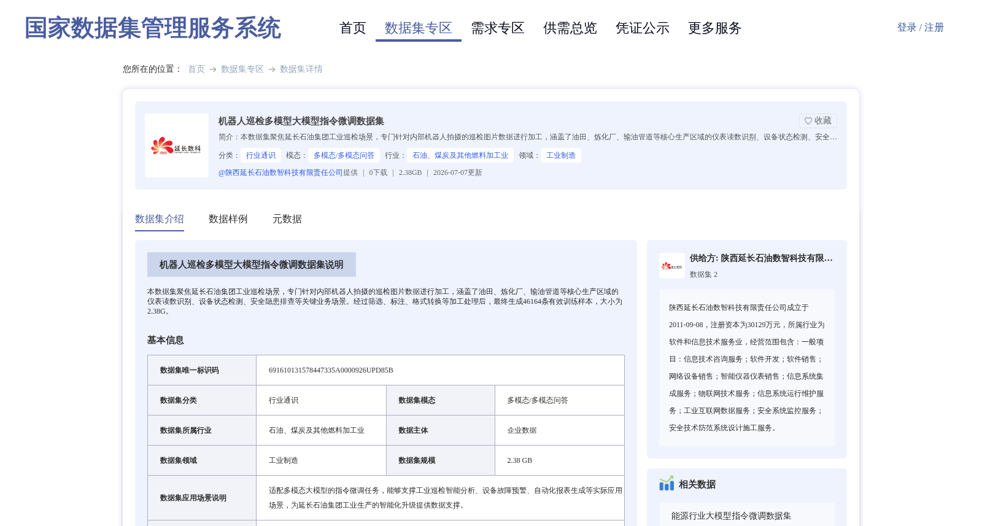
Task: Switch to the 数据样例 tab
Action: click(228, 219)
